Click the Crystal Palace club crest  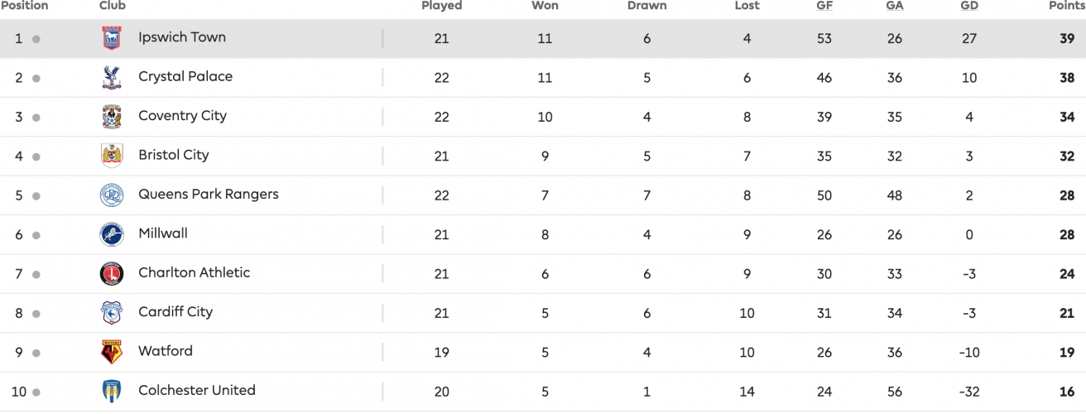[x=111, y=77]
